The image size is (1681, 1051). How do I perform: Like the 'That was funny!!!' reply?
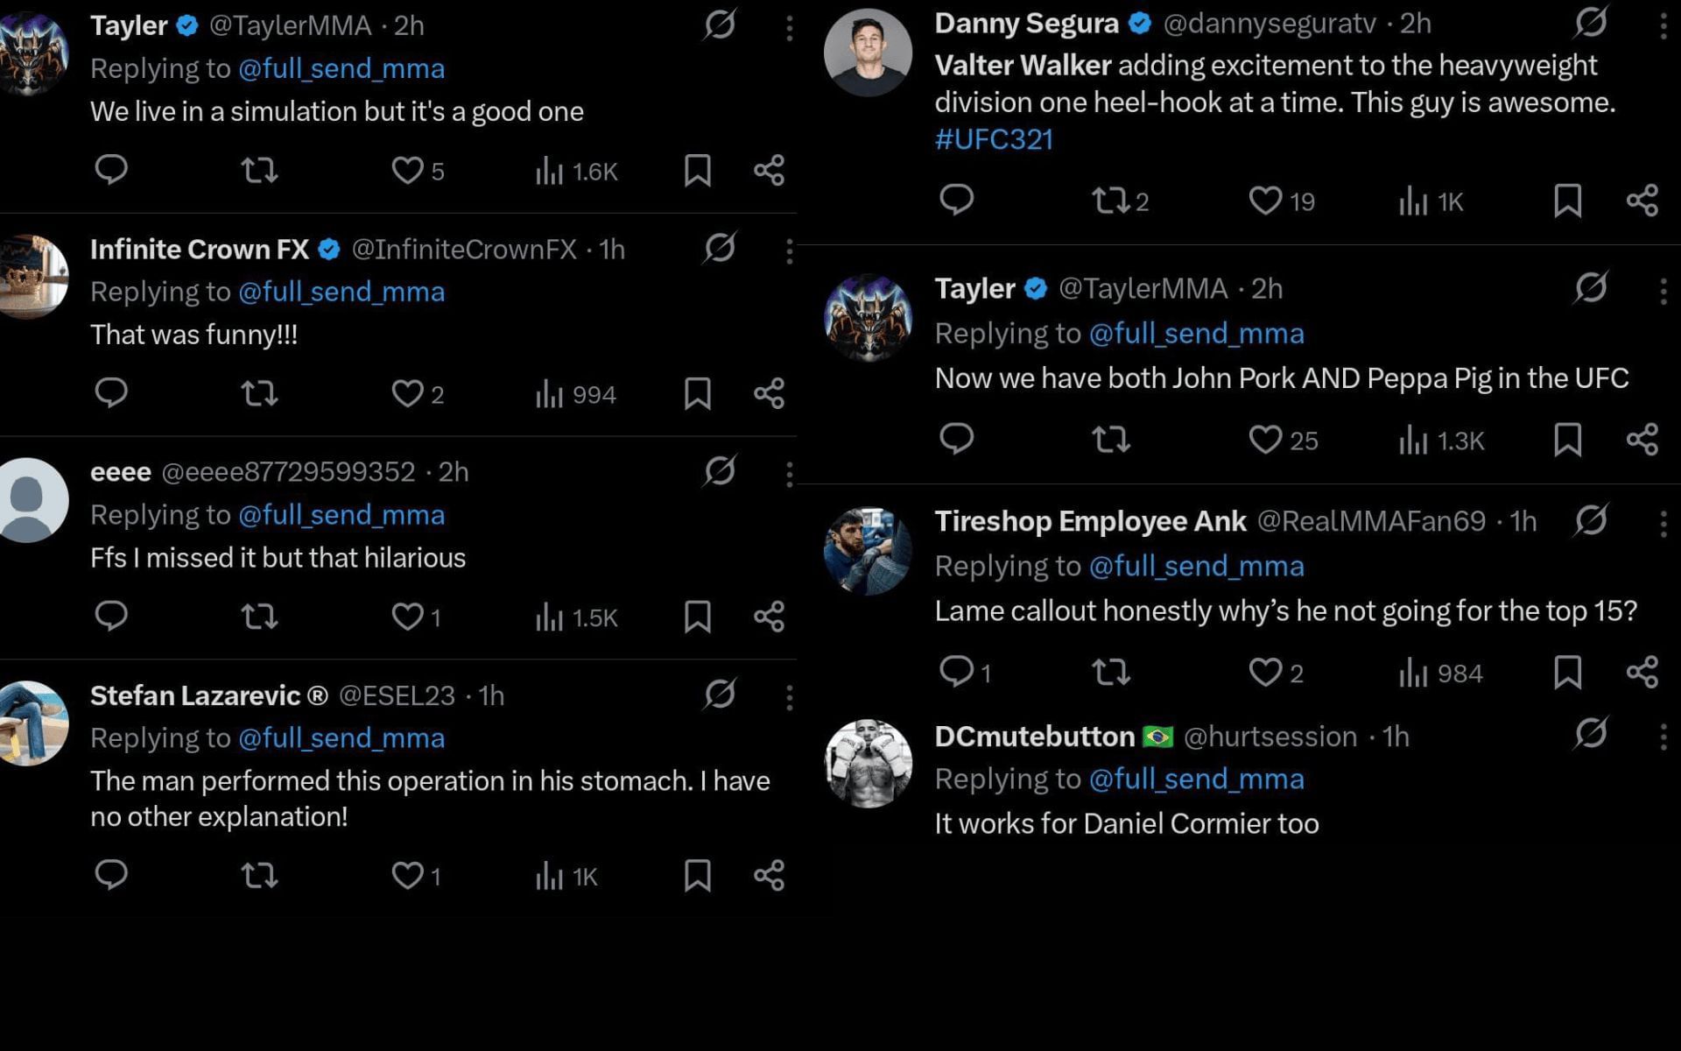coord(407,393)
